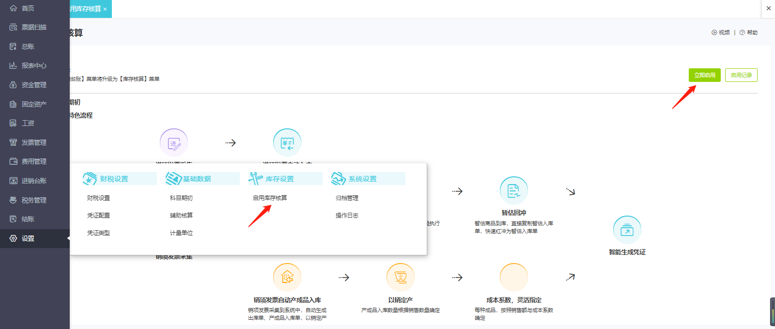Open 固定资产 in sidebar
This screenshot has height=329, width=775.
point(35,104)
